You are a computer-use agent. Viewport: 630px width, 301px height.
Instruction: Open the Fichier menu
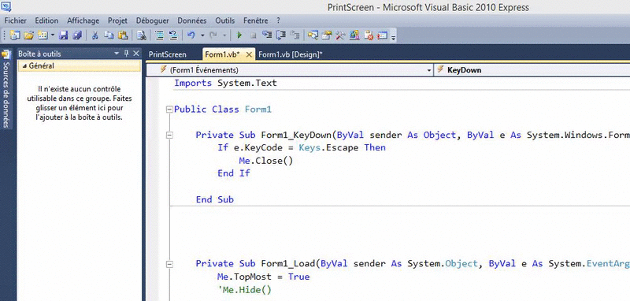pyautogui.click(x=15, y=20)
